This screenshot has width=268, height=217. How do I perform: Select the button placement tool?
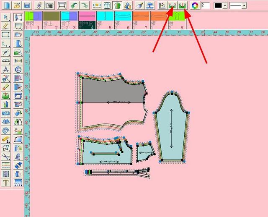(x=18, y=70)
